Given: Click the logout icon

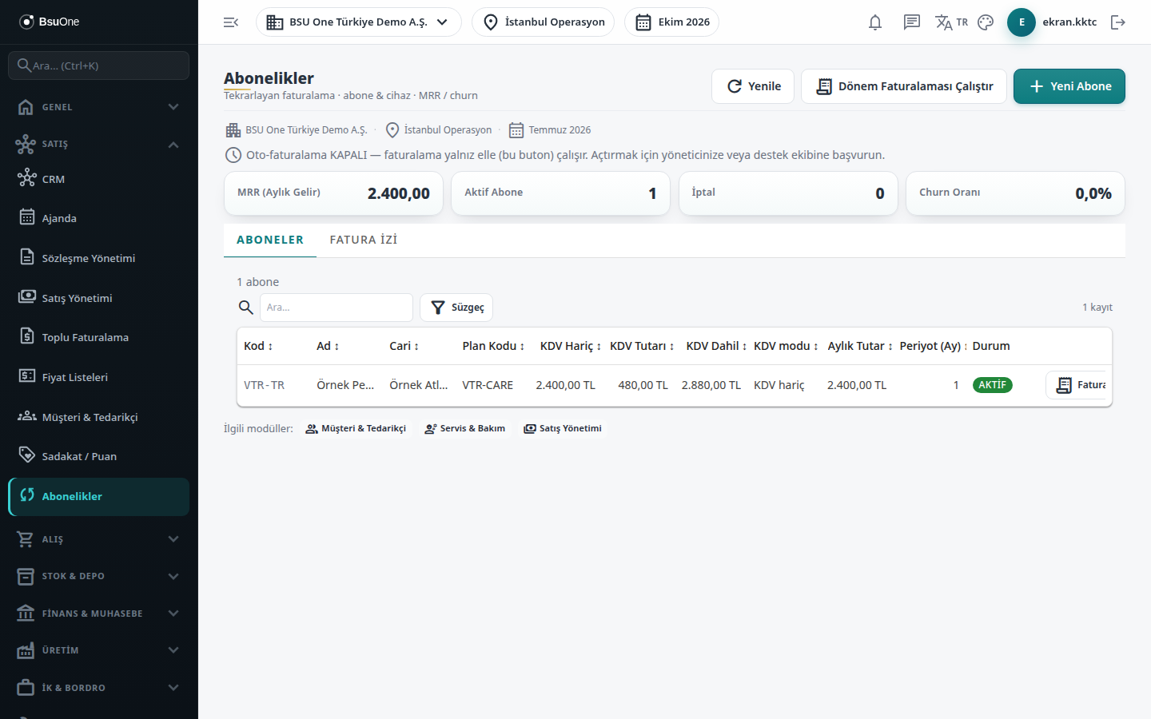Looking at the screenshot, I should coord(1118,22).
